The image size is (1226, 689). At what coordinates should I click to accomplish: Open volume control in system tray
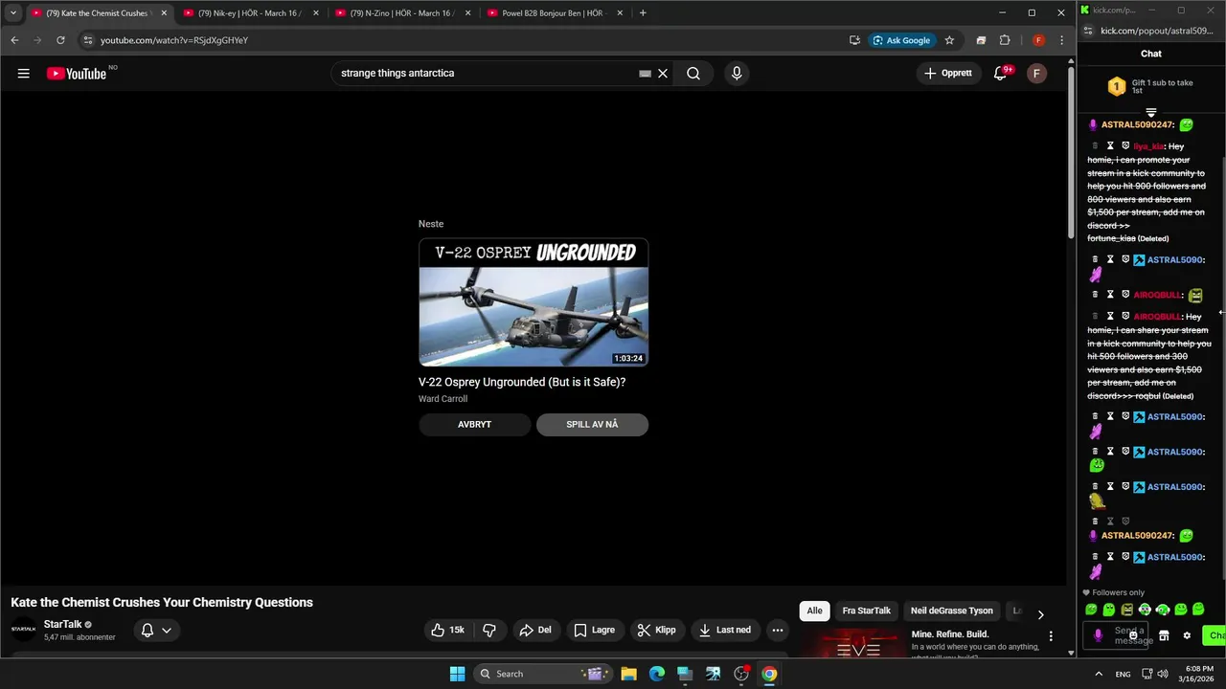(x=1162, y=674)
